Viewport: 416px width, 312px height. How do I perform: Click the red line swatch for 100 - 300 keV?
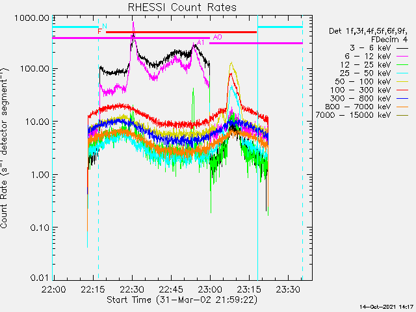[x=402, y=90]
